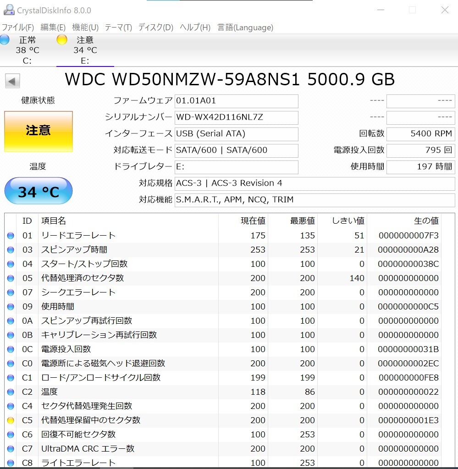Select raw value 0000000001E3

click(408, 420)
